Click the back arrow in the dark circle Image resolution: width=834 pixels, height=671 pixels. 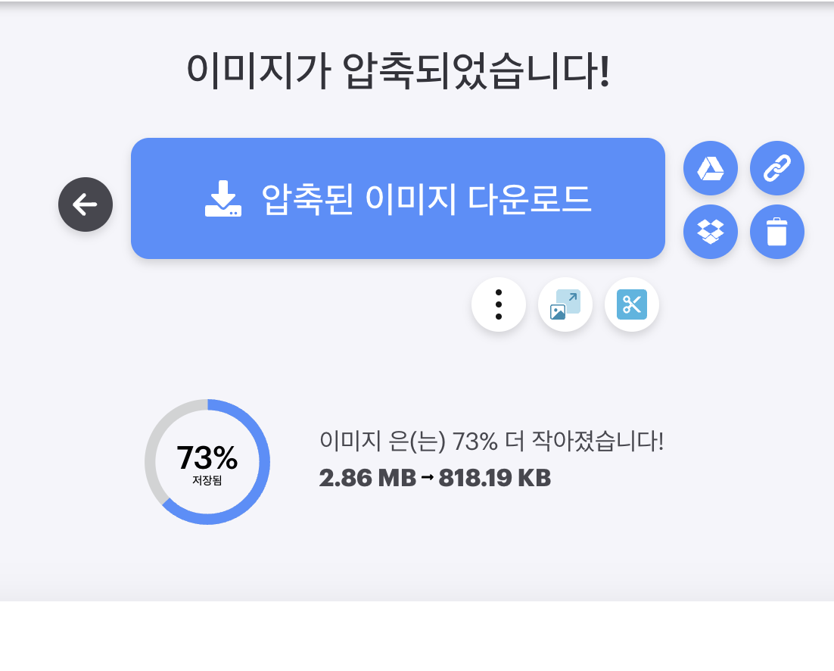(85, 204)
